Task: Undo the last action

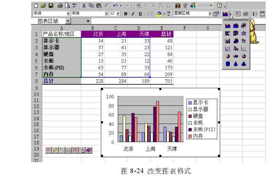Action: pos(116,6)
